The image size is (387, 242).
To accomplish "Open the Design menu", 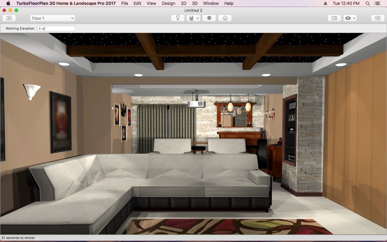I will (x=168, y=3).
